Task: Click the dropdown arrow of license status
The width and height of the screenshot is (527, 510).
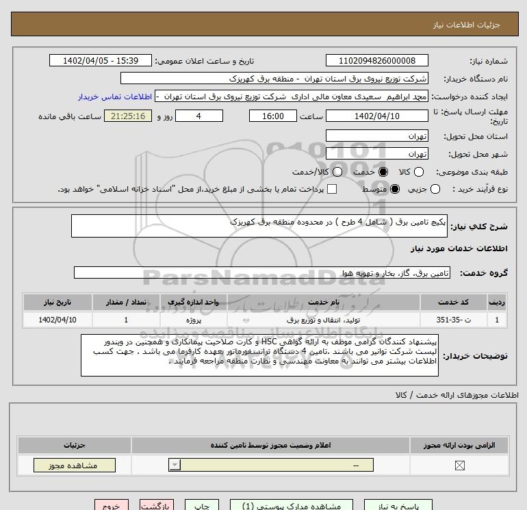Action: click(x=175, y=466)
